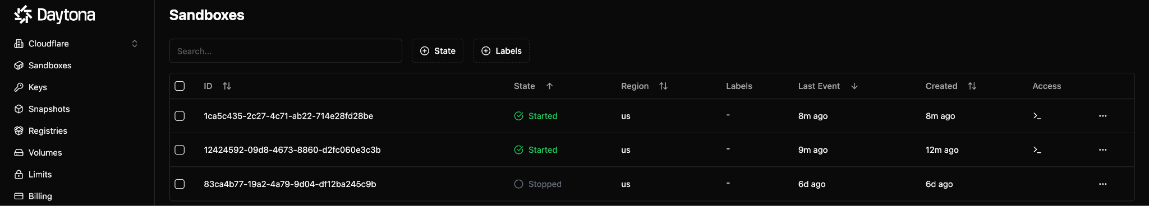
Task: Open more options for stopped sandbox 83ca4b77
Action: point(1102,184)
